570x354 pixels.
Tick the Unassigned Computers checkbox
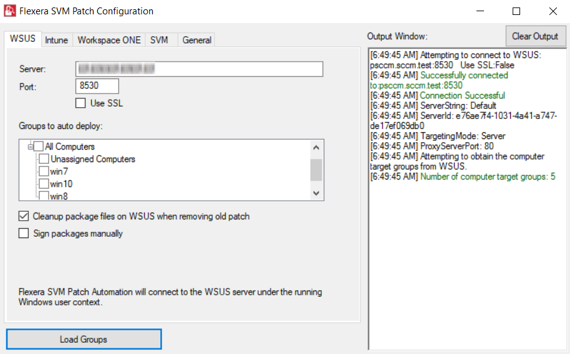(44, 159)
